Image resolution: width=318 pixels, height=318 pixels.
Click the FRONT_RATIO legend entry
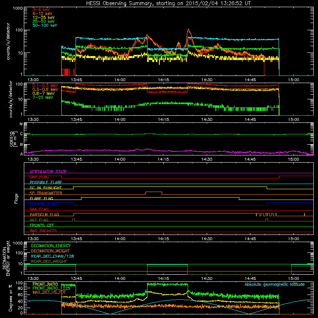[x=45, y=284]
